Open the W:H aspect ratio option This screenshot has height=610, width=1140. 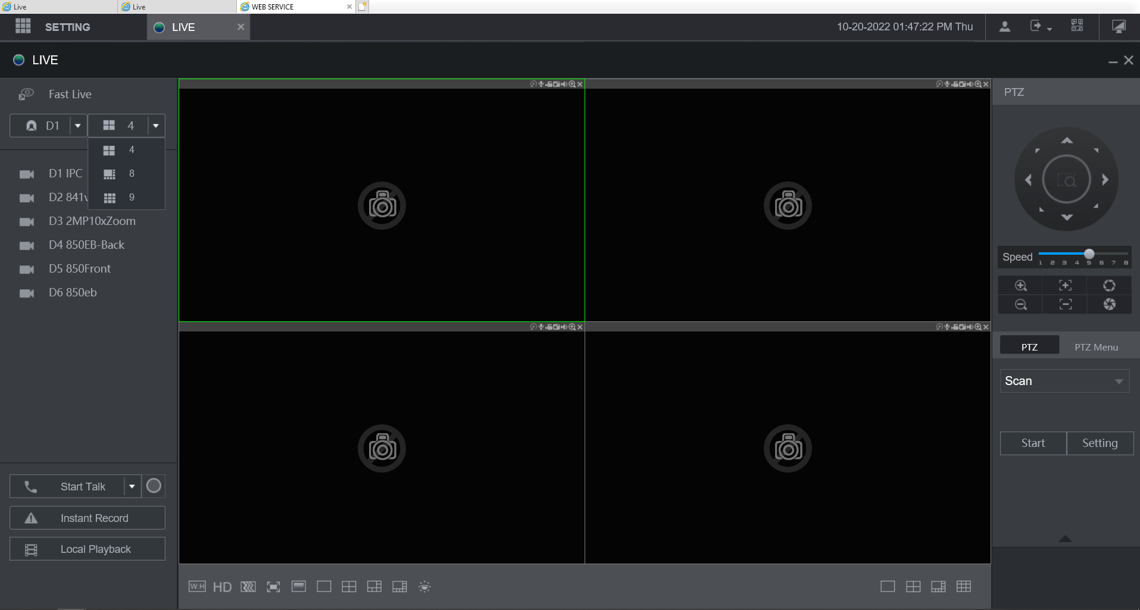tap(197, 587)
